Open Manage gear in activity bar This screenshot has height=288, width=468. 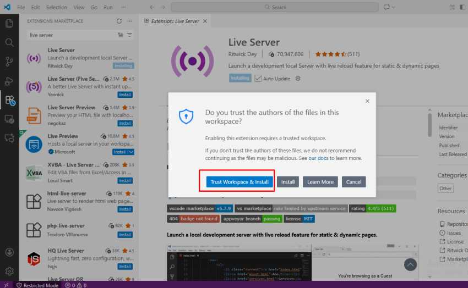(x=9, y=271)
